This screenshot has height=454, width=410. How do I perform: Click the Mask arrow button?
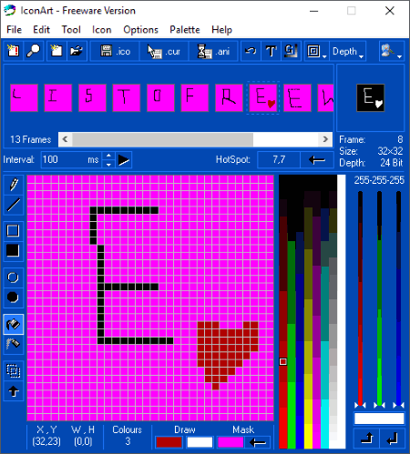click(x=257, y=442)
